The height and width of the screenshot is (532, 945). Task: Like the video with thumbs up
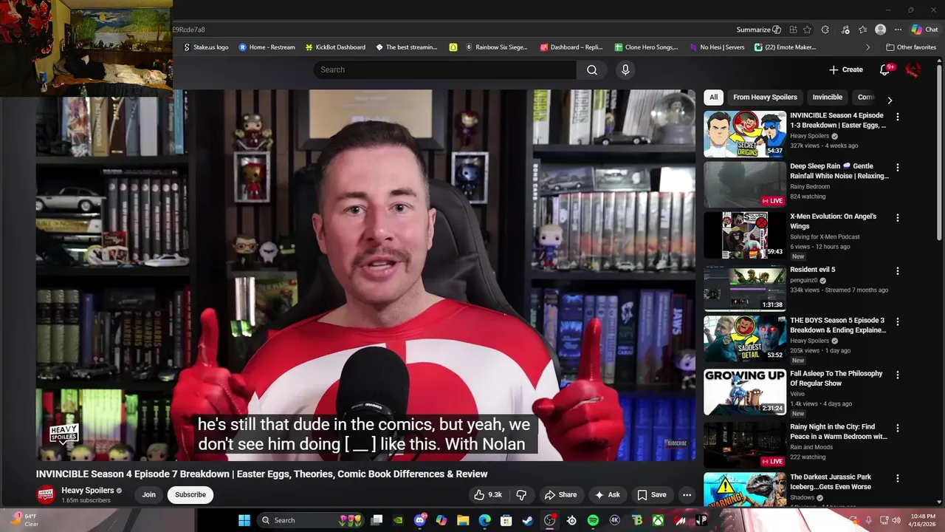[488, 495]
